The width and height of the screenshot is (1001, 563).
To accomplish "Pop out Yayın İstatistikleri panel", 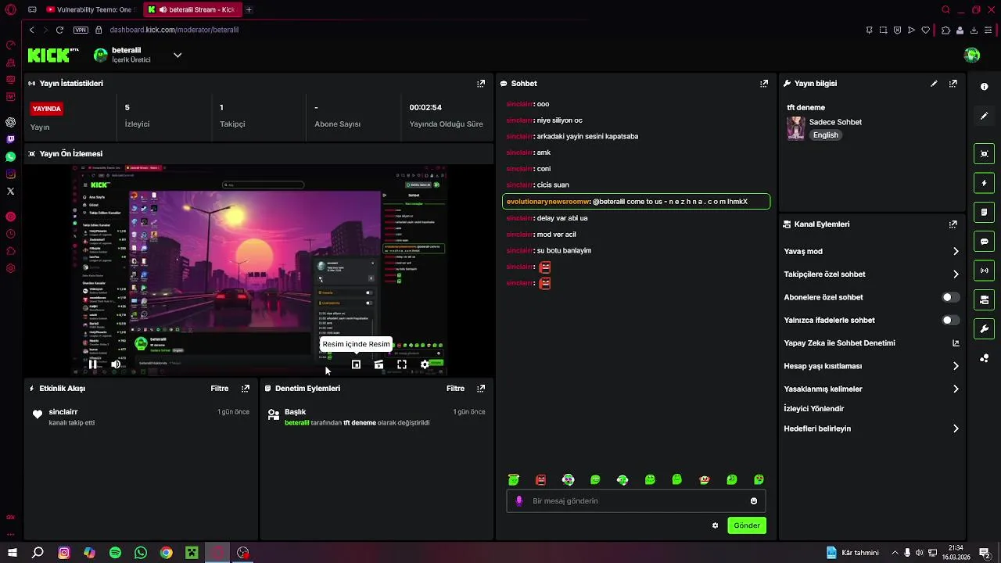I will (481, 84).
